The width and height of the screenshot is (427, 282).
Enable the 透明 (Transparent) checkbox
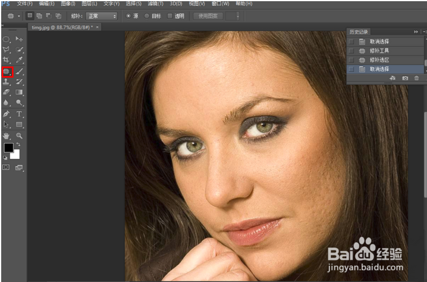pyautogui.click(x=170, y=16)
